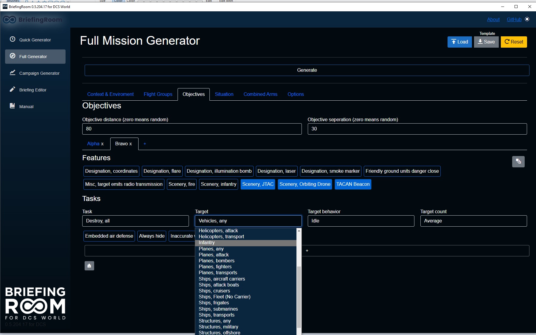Click the Quick Generator clock icon
536x335 pixels.
pyautogui.click(x=13, y=39)
